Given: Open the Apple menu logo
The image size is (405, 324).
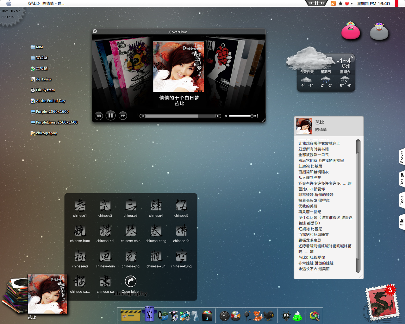Looking at the screenshot, I should 9,3.
